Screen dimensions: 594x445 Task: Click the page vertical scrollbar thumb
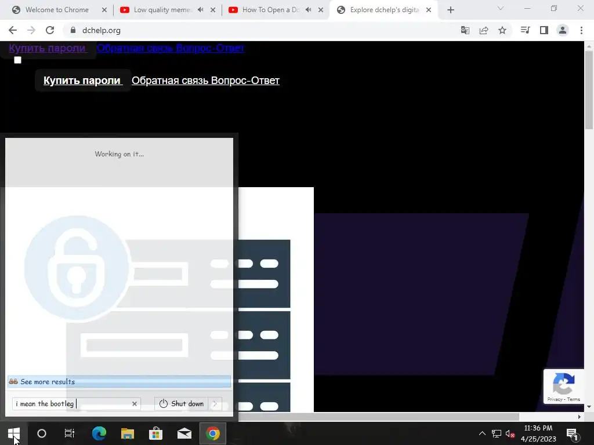[589, 89]
